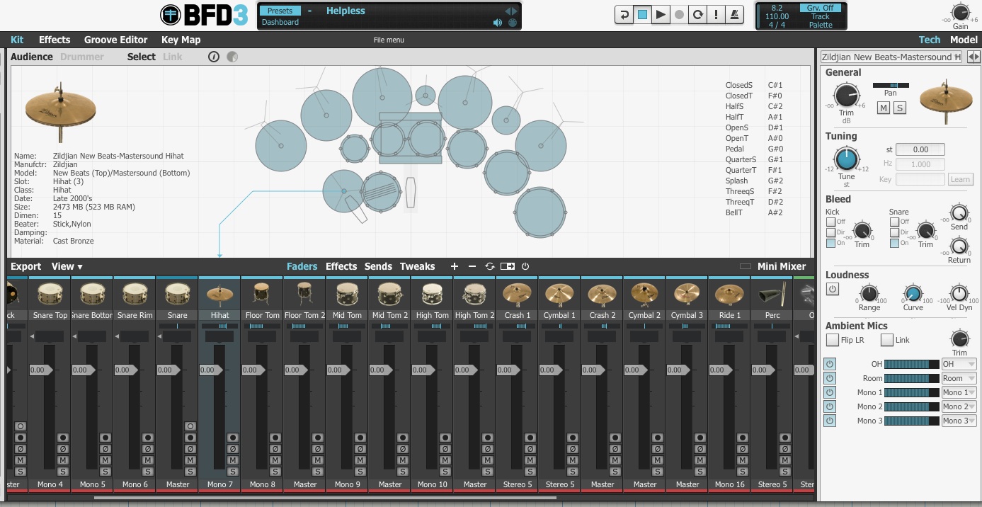Mute the Floor Tom channel
982x507 pixels.
click(x=275, y=460)
